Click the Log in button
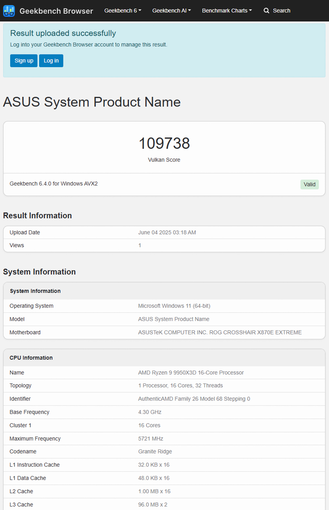Viewport: 329px width, 510px height. 51,61
